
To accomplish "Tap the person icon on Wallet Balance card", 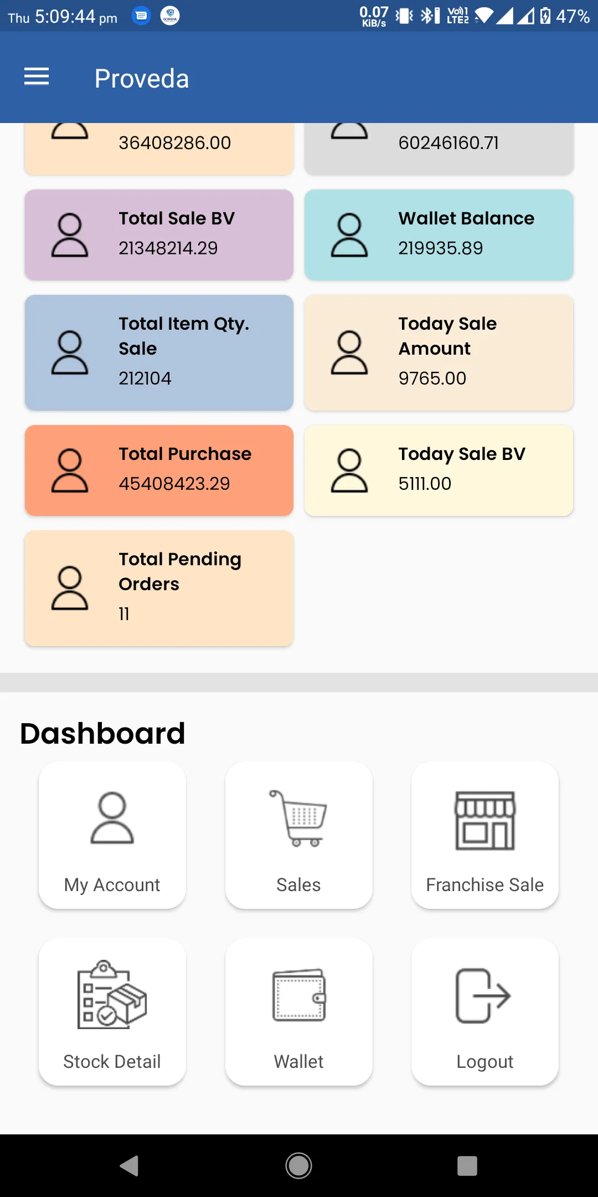I will click(349, 235).
